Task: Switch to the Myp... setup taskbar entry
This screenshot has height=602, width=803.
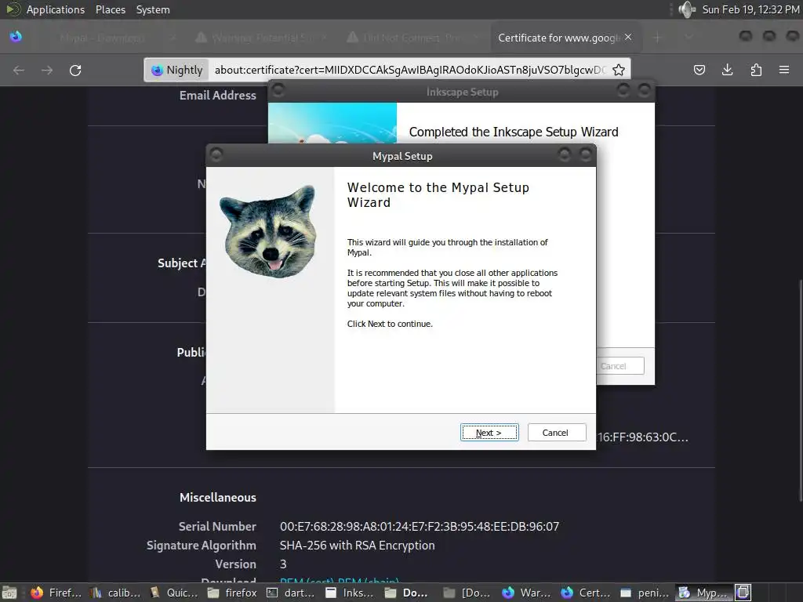Action: pos(703,593)
